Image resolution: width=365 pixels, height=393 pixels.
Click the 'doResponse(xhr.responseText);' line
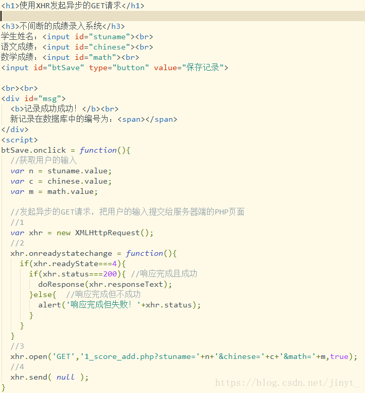(x=105, y=284)
